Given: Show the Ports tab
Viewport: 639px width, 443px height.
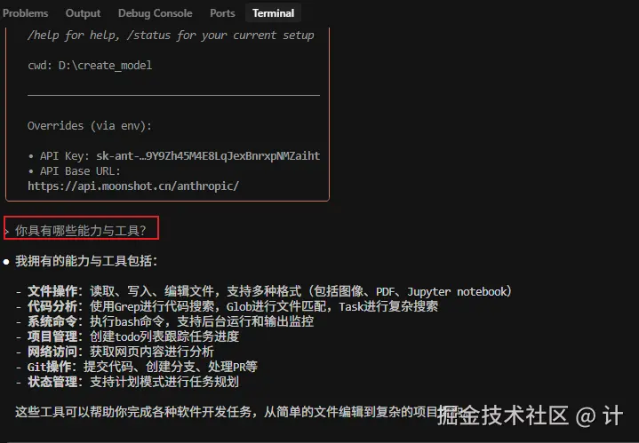Looking at the screenshot, I should [x=222, y=13].
